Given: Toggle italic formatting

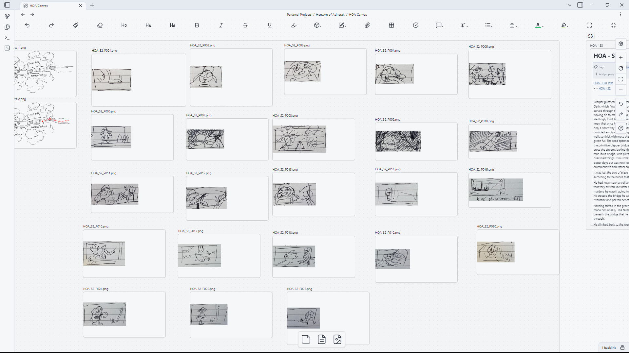Looking at the screenshot, I should [x=221, y=25].
